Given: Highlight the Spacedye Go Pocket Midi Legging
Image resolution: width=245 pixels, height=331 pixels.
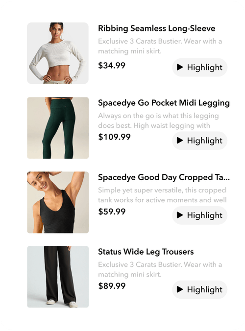Looking at the screenshot, I should (x=200, y=141).
